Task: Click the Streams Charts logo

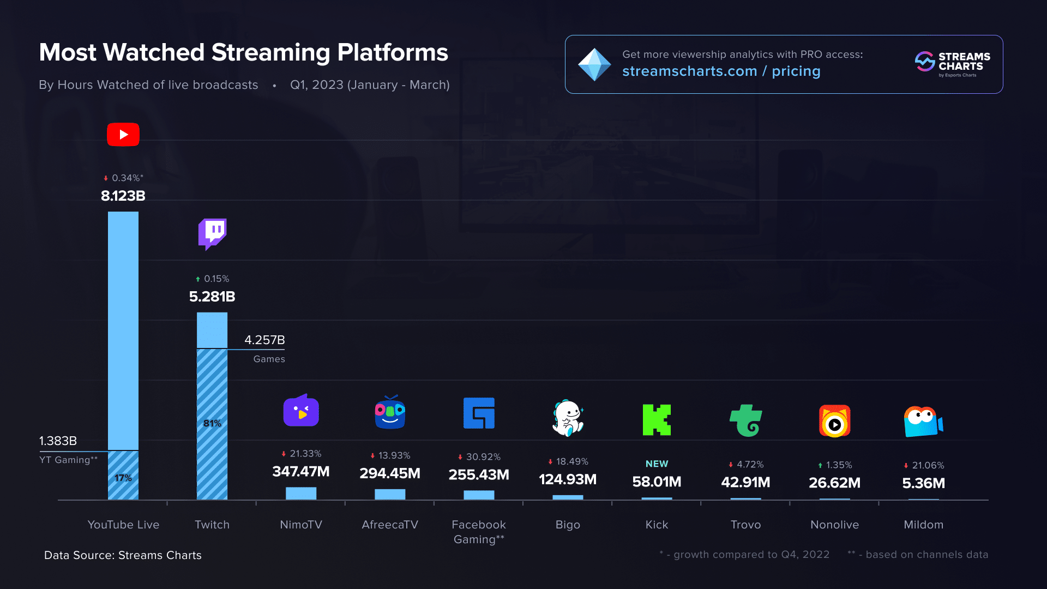Action: (x=953, y=64)
